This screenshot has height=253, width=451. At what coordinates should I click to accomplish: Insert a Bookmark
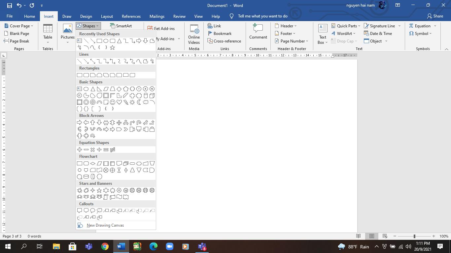(219, 34)
